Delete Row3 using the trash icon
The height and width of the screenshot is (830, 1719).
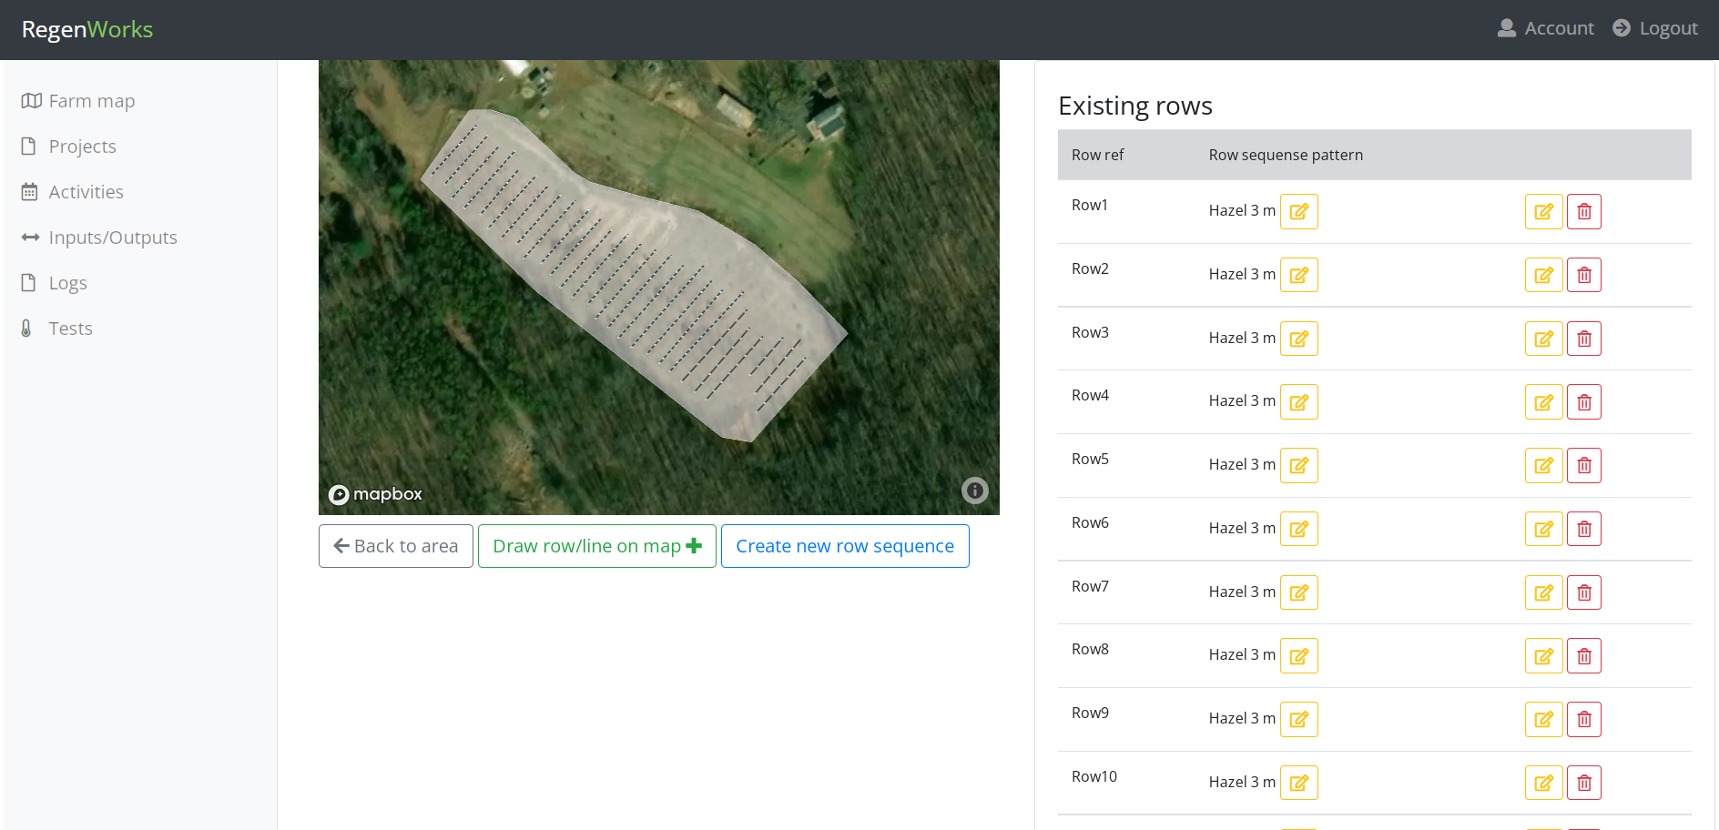1584,338
